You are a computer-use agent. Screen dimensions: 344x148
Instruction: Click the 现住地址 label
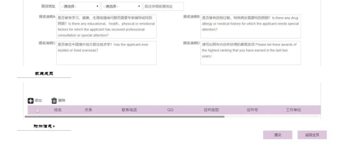(48, 6)
